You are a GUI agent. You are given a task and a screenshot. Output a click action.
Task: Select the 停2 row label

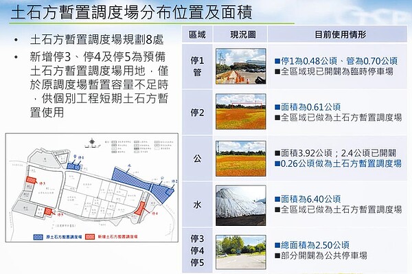(x=197, y=113)
